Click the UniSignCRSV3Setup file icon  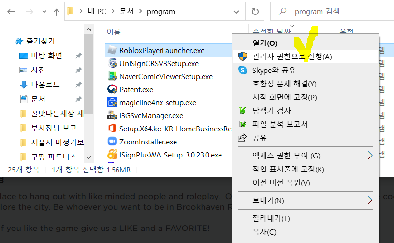[112, 63]
